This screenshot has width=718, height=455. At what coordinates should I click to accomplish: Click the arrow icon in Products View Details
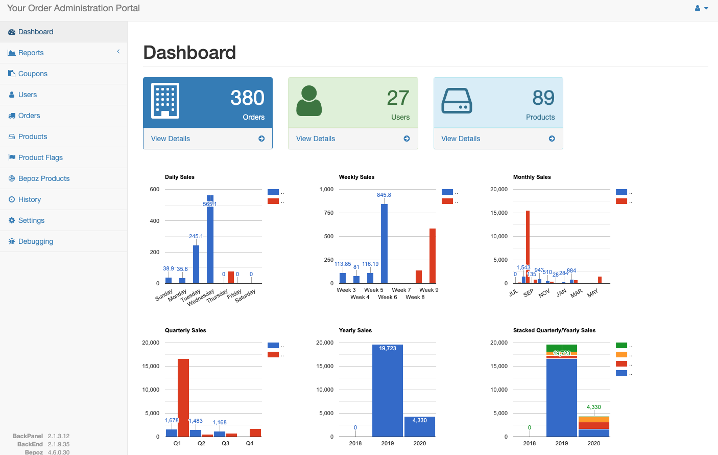[552, 139]
